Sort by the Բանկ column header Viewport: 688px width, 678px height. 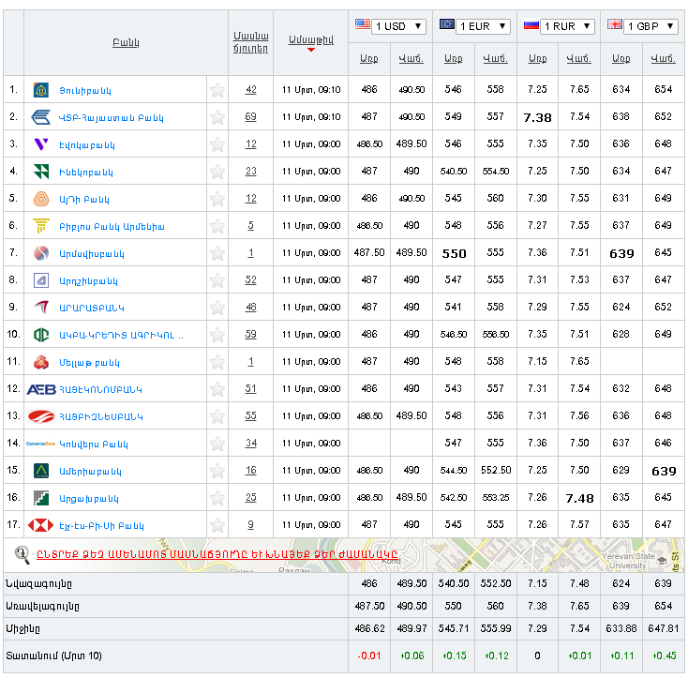pyautogui.click(x=126, y=43)
